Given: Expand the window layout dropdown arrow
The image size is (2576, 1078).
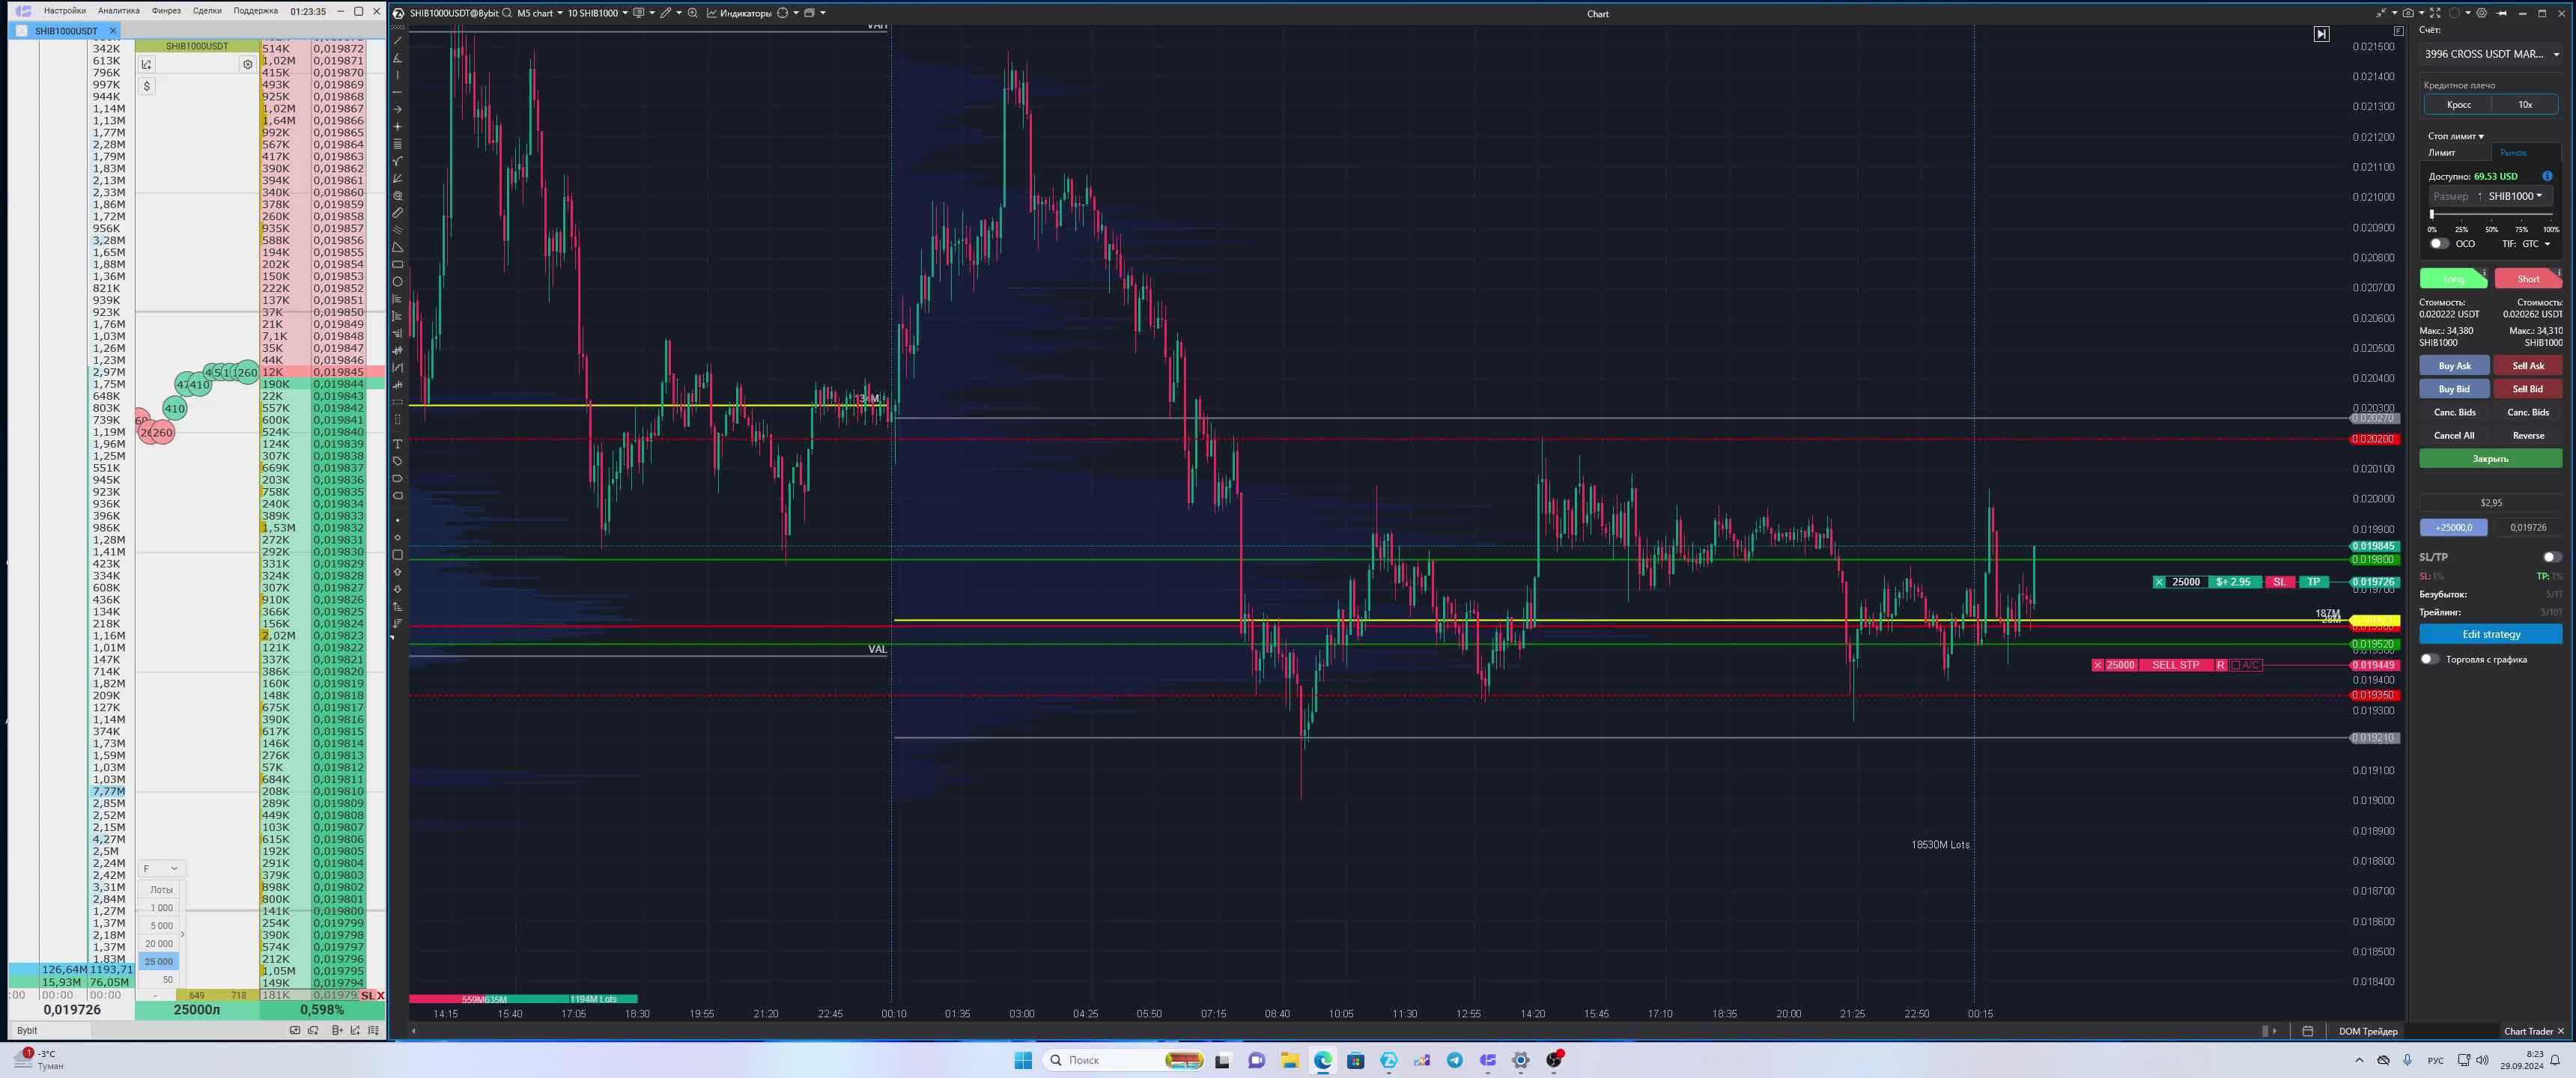Looking at the screenshot, I should [823, 13].
